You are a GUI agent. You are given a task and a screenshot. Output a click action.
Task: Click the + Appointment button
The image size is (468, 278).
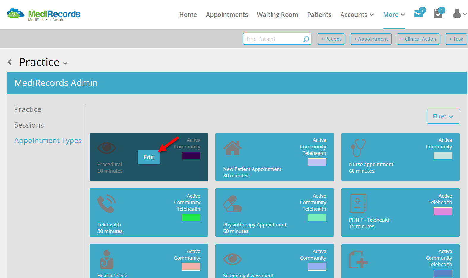pos(371,39)
